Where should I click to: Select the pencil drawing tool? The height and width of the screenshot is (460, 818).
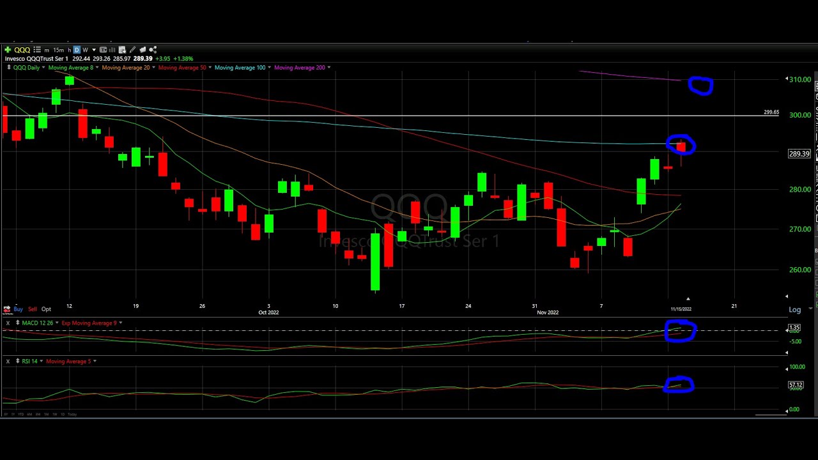132,50
